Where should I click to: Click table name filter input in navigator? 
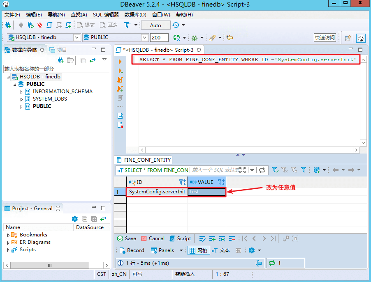coord(57,69)
